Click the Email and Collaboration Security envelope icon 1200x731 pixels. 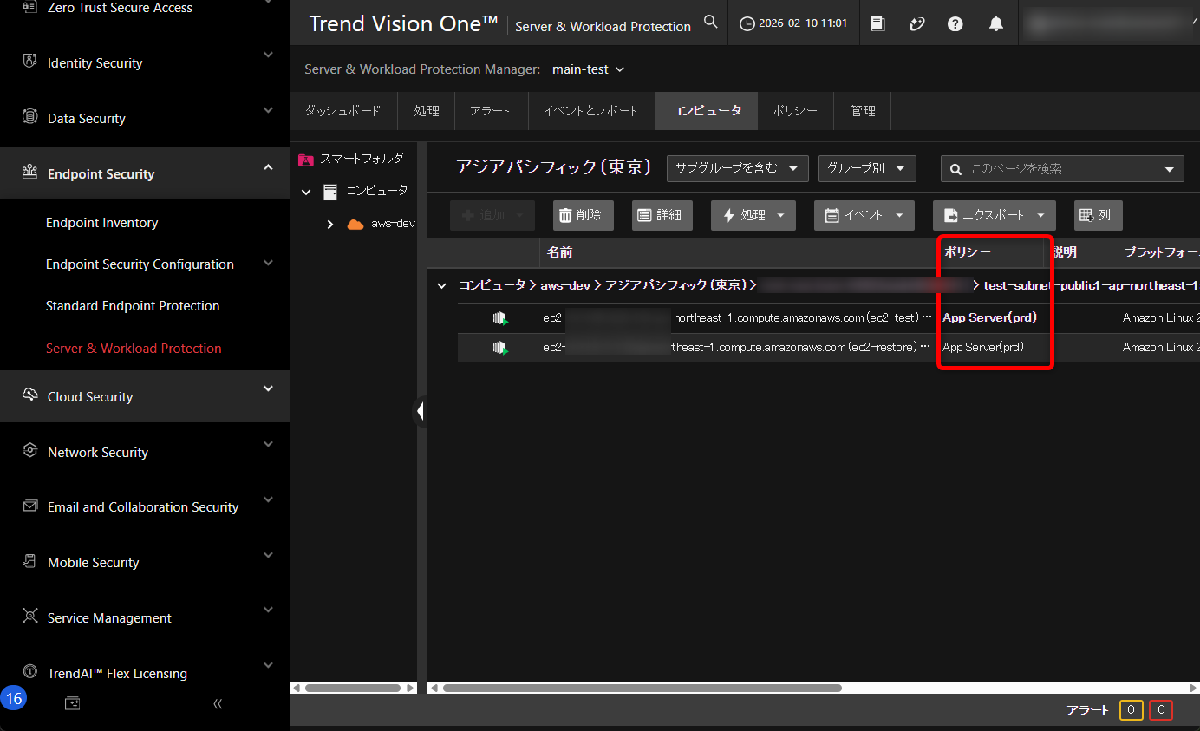click(x=30, y=506)
